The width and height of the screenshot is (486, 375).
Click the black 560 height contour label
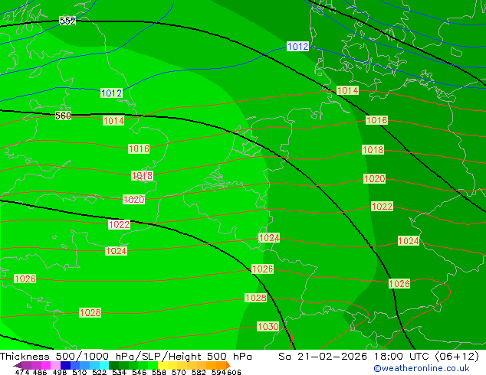tap(63, 116)
